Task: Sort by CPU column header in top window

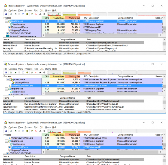Action: click(45, 18)
